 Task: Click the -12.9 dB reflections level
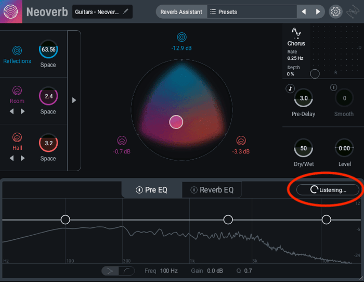tap(181, 48)
